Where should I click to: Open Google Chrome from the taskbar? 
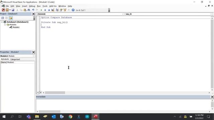71,117
